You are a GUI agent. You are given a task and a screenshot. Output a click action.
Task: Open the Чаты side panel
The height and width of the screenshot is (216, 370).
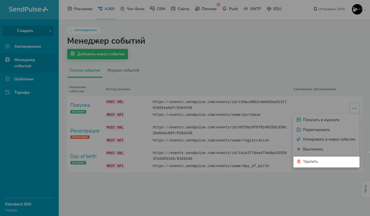point(365,189)
